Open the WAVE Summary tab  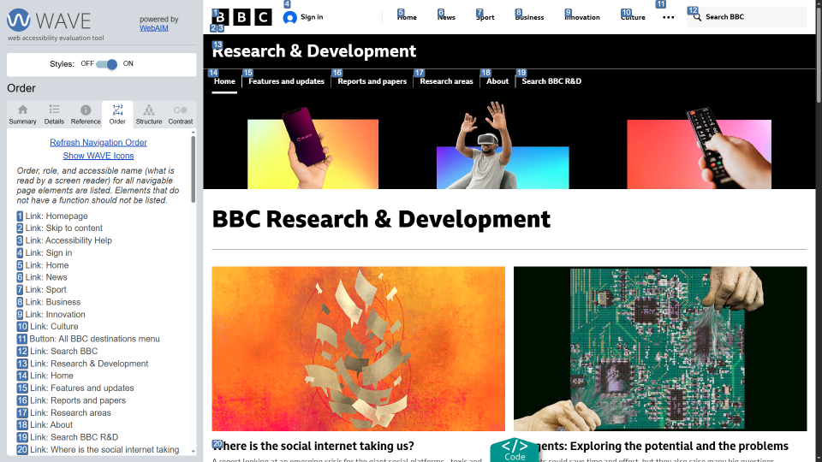[x=22, y=114]
